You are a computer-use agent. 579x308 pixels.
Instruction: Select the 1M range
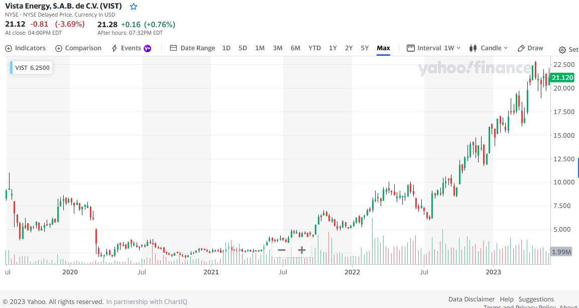(260, 48)
